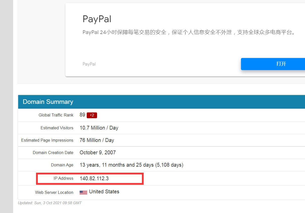Click the Estimated Page Impressions label
This screenshot has height=213, width=305.
(47, 140)
